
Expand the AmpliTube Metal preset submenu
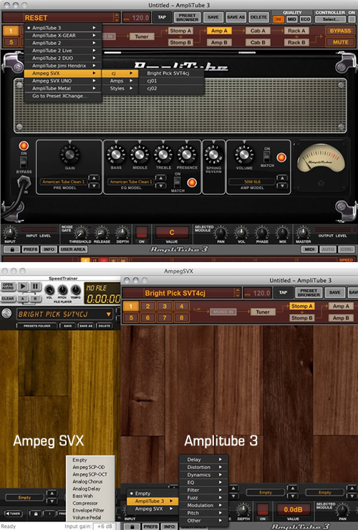tap(63, 88)
